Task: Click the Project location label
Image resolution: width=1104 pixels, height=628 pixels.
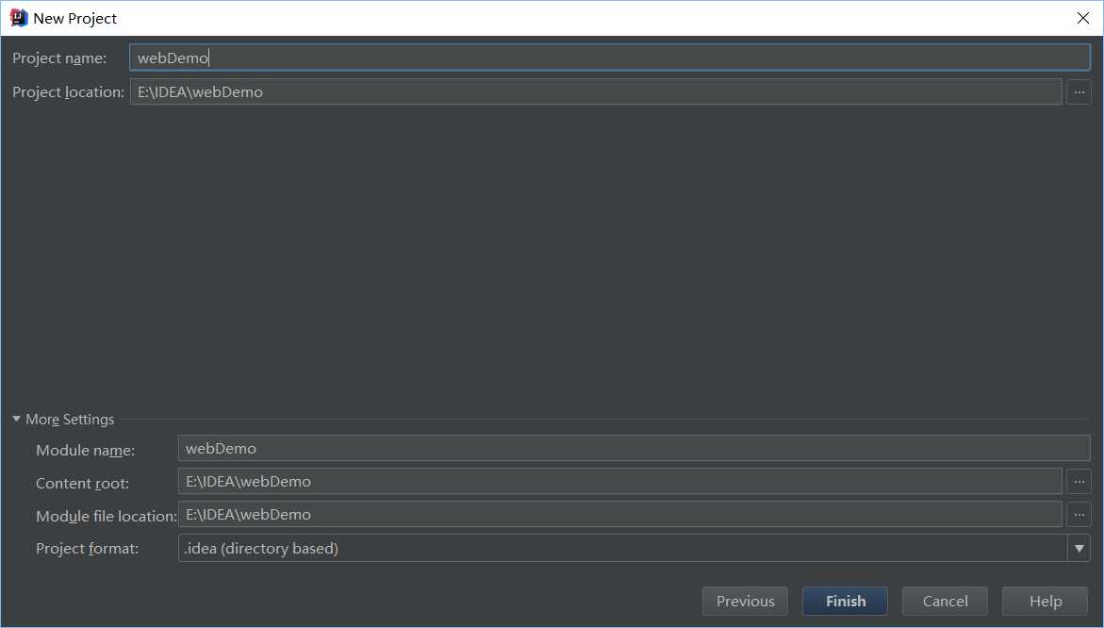Action: point(68,92)
